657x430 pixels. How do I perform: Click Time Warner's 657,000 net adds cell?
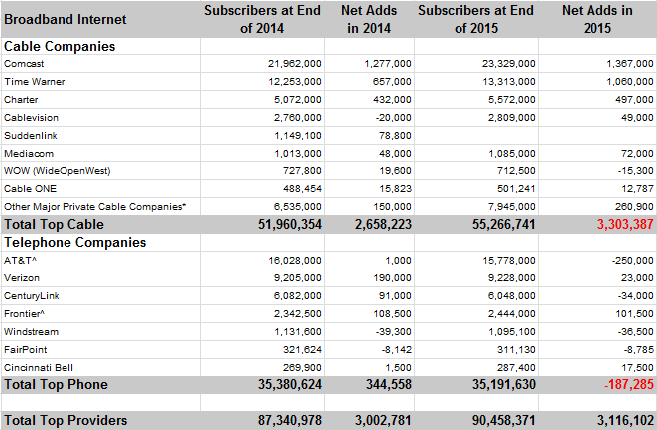point(392,82)
